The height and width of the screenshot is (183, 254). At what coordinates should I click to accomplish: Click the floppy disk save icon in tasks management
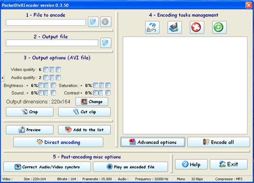point(174,27)
